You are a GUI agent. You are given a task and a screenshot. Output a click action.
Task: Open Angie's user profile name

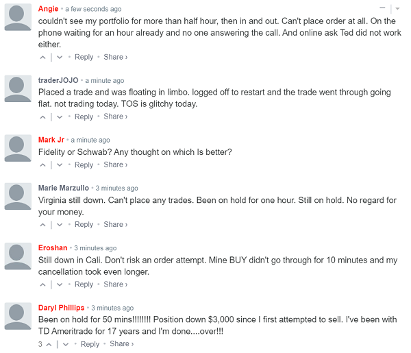click(x=48, y=9)
